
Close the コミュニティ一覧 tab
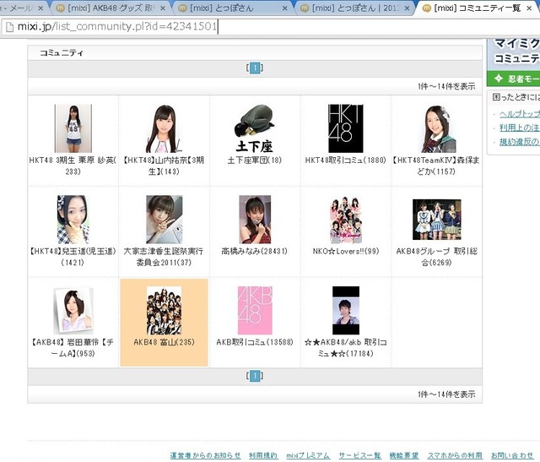pyautogui.click(x=529, y=8)
